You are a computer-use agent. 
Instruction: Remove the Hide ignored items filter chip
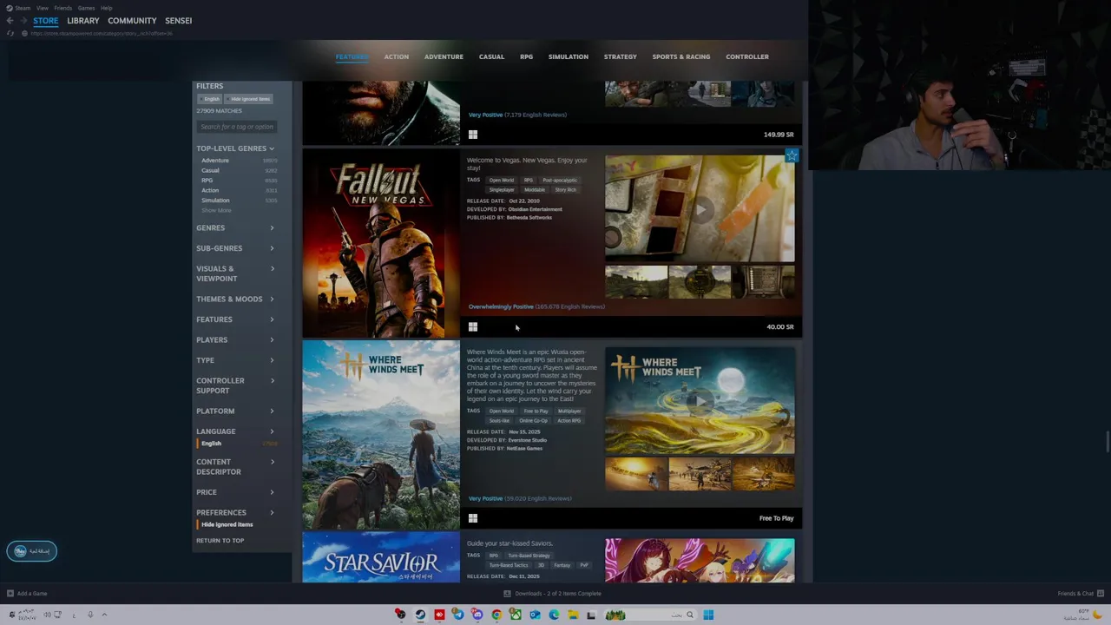tap(250, 99)
